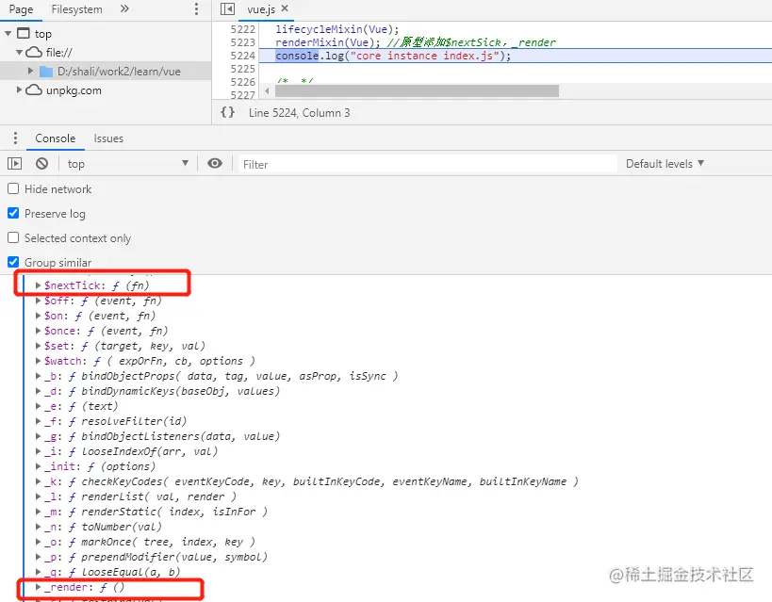Screen dimensions: 772x602
Task: Click the renderMixin(Vue) code line
Action: pos(416,42)
